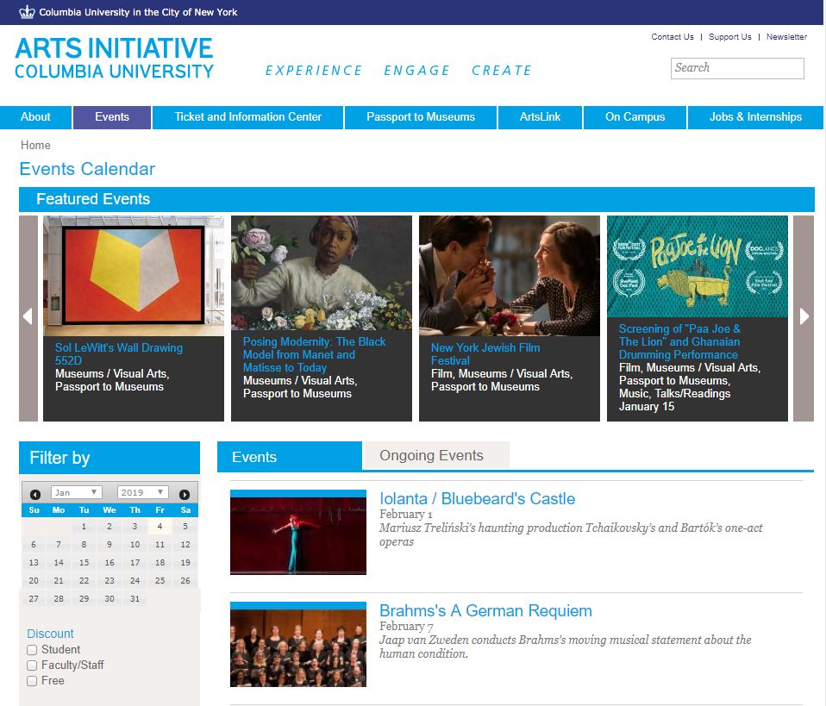This screenshot has height=706, width=826.
Task: Show next featured events with right carousel arrow
Action: point(804,318)
